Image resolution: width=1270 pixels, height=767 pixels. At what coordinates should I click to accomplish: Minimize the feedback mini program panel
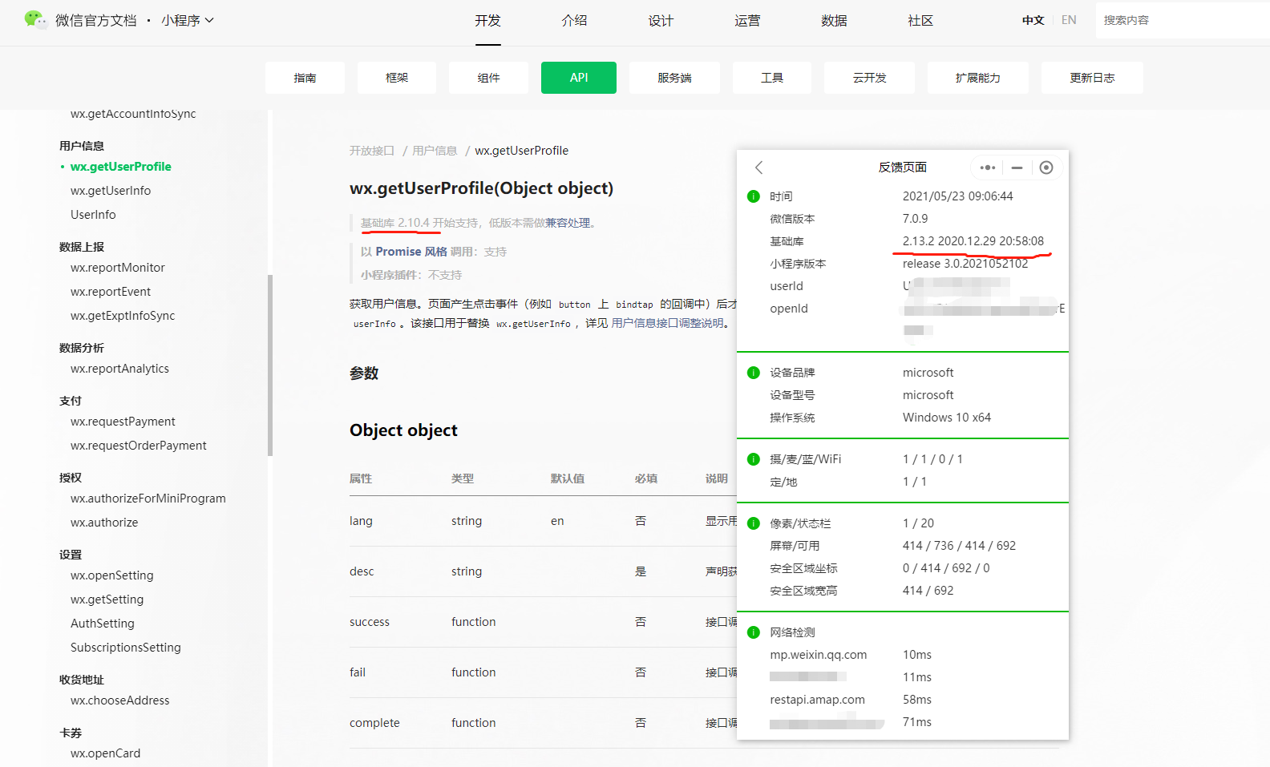pos(1017,168)
